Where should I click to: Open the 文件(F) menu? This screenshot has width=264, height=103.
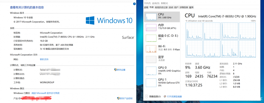pos(147,3)
